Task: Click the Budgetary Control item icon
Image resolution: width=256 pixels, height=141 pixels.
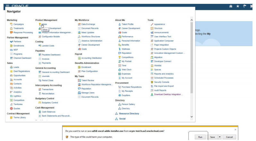Action: (x=40, y=103)
